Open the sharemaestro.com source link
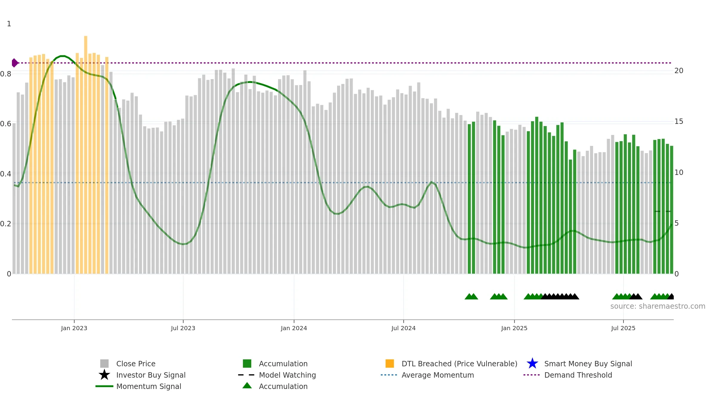Viewport: 716px width, 403px height. 658,306
